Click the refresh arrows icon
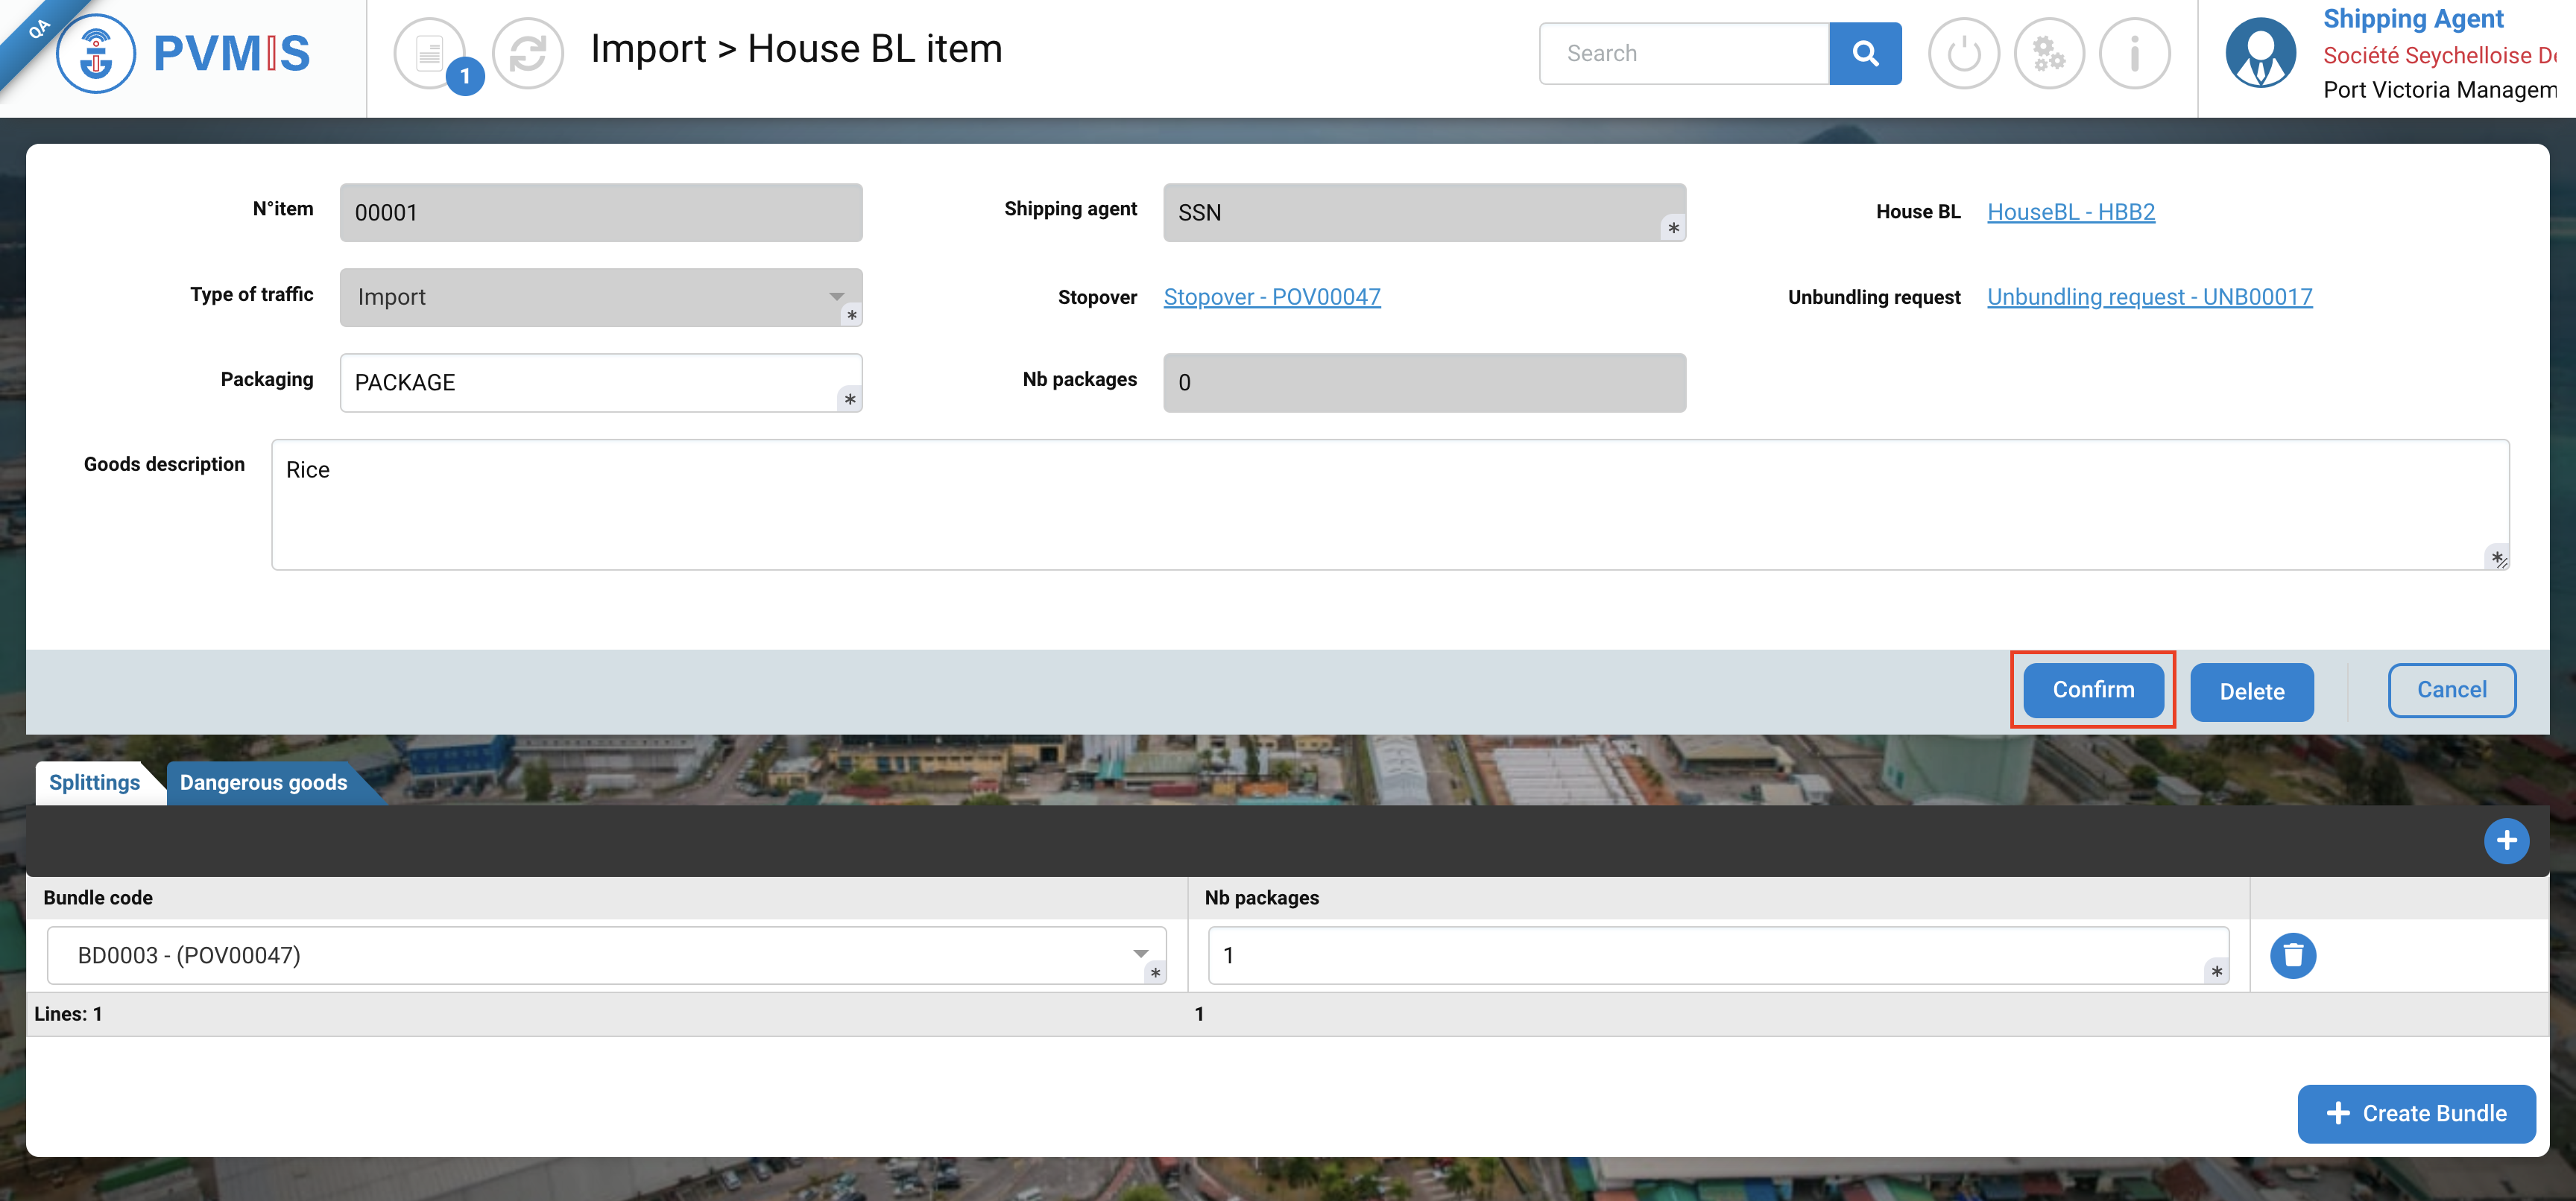2576x1201 pixels. coord(528,54)
